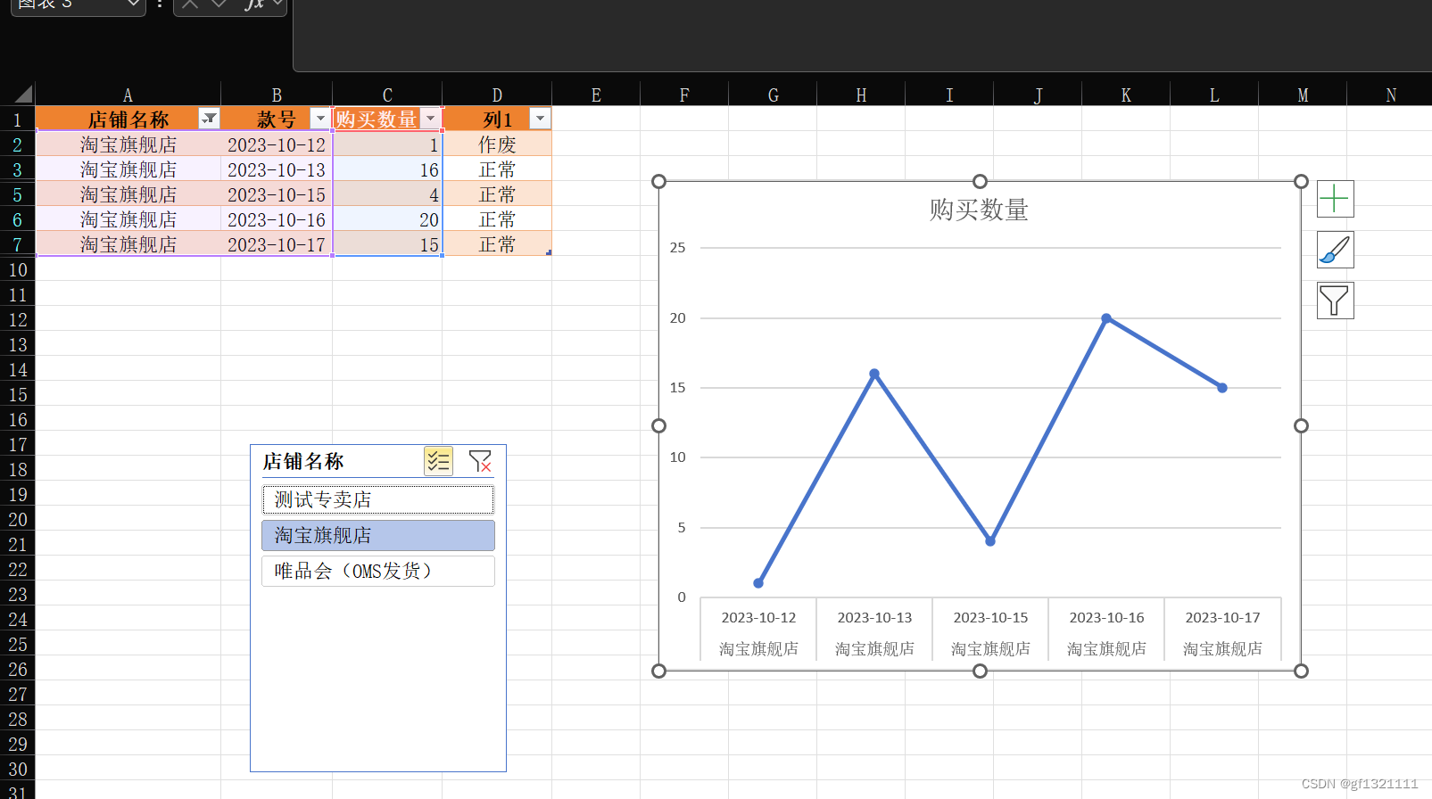Click chart axis label 2023-10-17
This screenshot has height=799, width=1432.
[x=1222, y=617]
